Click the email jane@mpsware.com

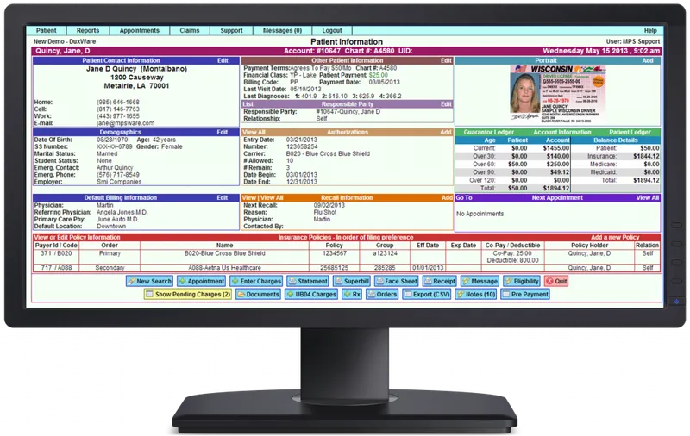[125, 123]
